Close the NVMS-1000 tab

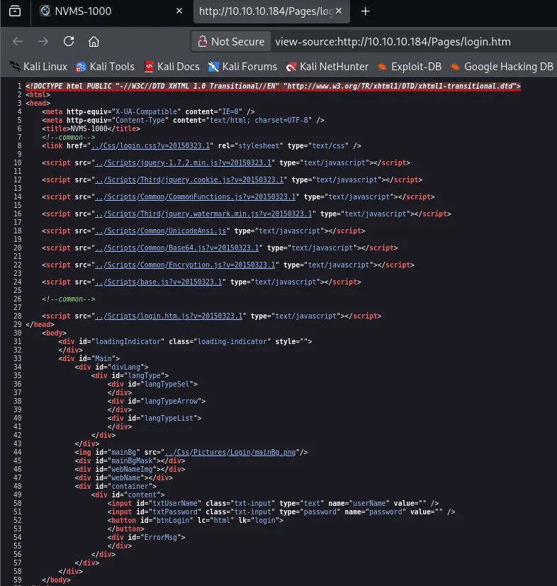179,11
